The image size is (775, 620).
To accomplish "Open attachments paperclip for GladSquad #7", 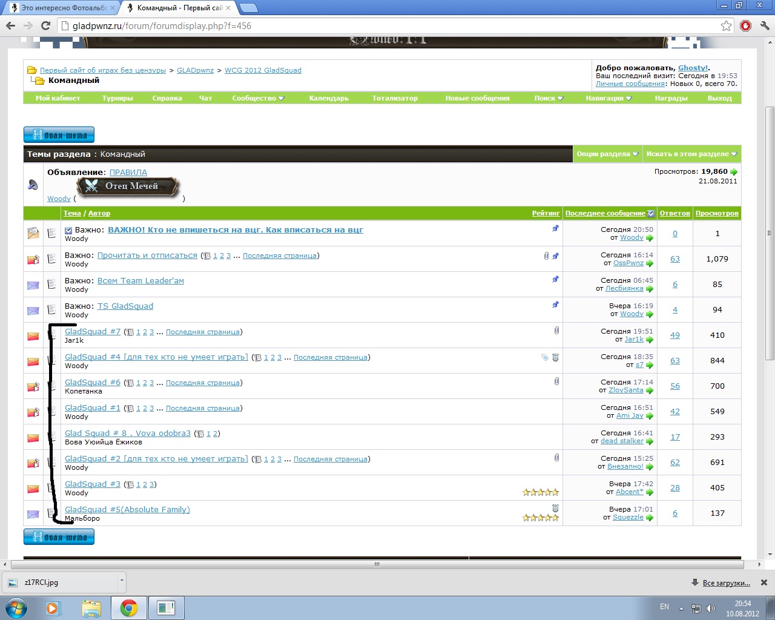I will [x=556, y=331].
